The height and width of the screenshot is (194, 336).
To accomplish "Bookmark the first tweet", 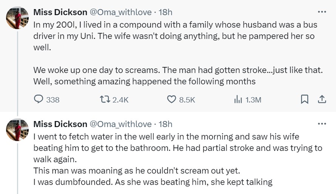I will click(304, 99).
